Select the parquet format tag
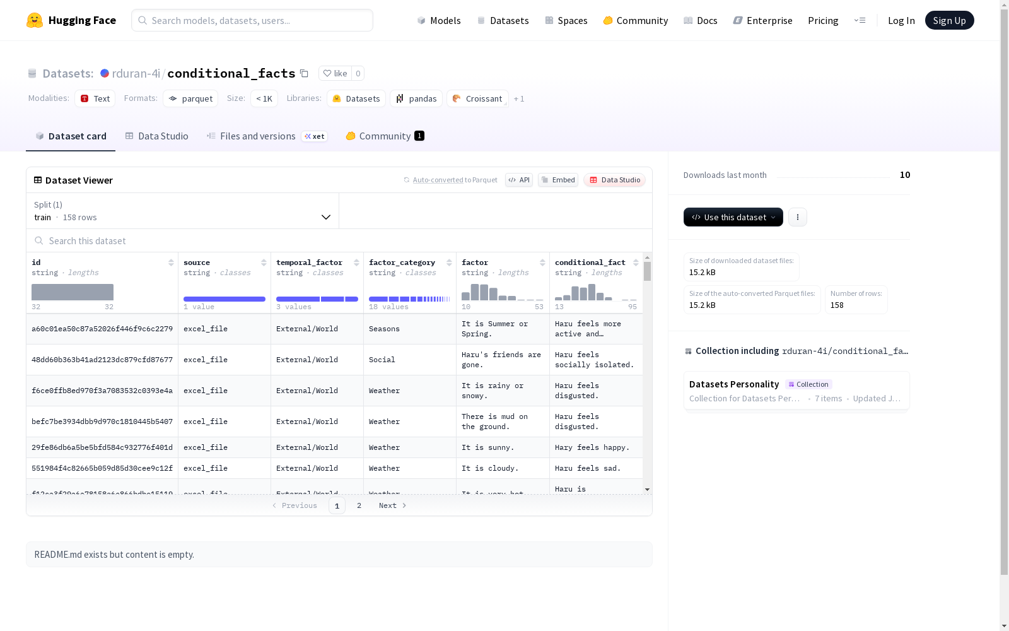 pos(190,98)
